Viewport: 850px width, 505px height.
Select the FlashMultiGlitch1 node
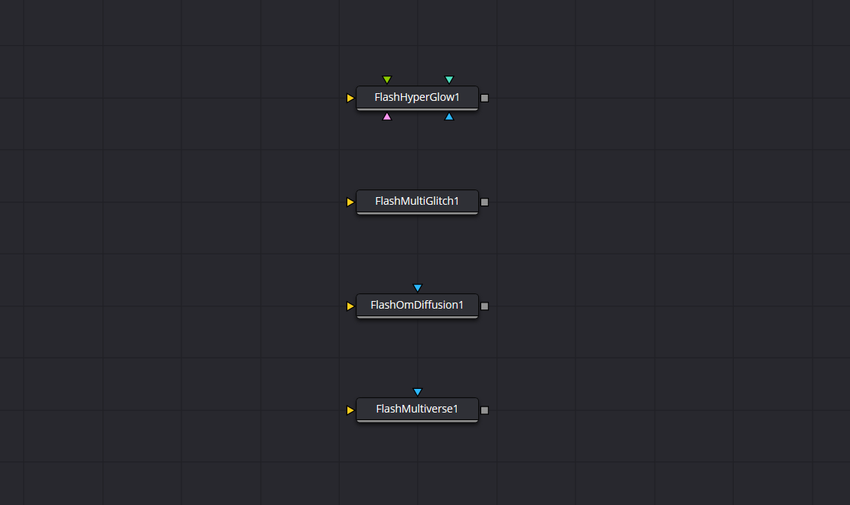[417, 202]
